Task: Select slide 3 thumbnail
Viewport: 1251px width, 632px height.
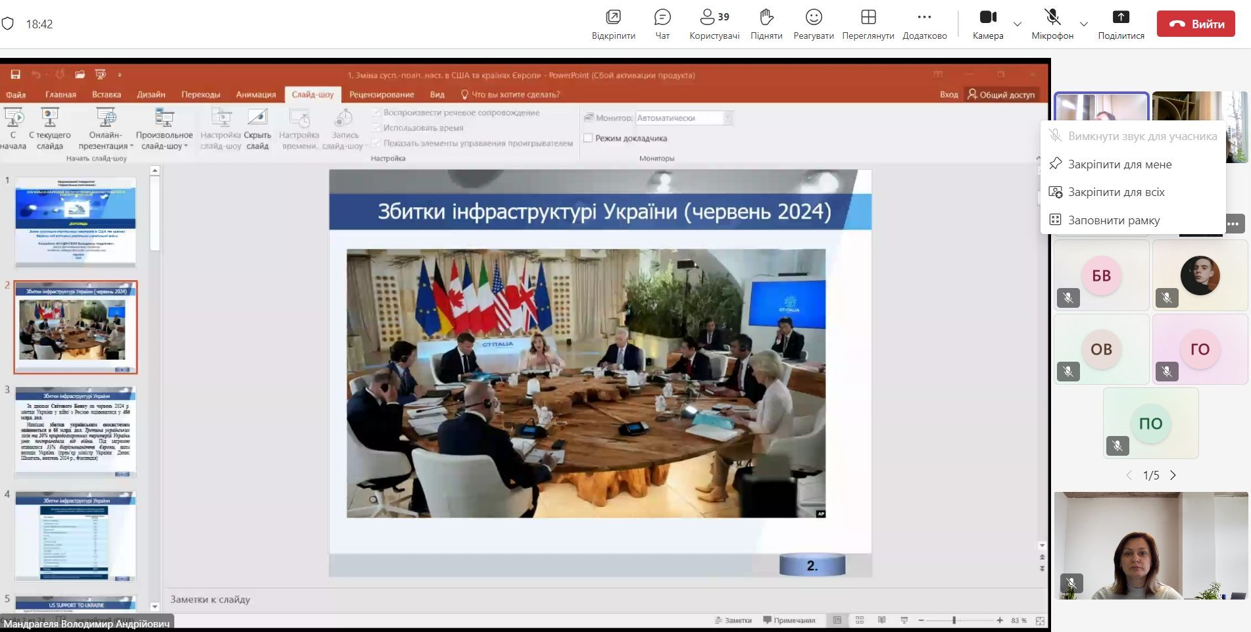Action: [x=76, y=431]
